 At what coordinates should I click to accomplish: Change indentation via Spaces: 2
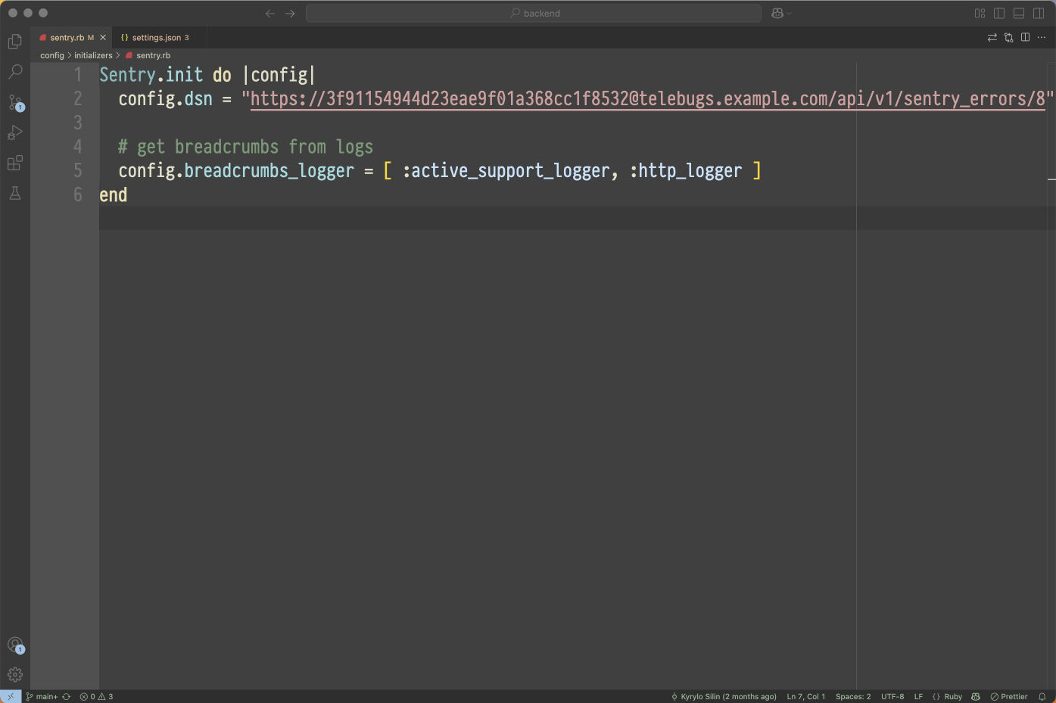[x=853, y=696]
